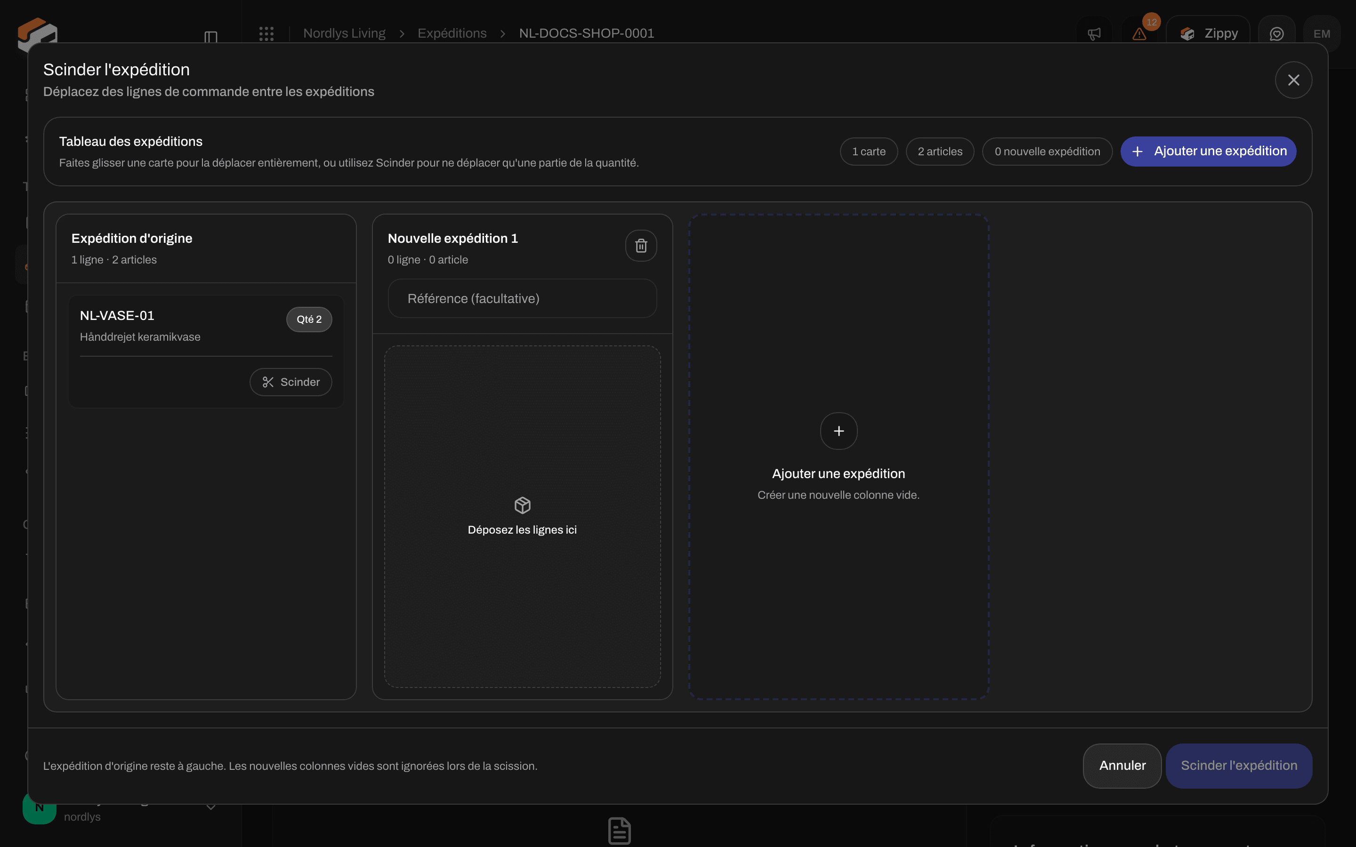1356x847 pixels.
Task: Click the Qté 2 badge
Action: tap(309, 320)
